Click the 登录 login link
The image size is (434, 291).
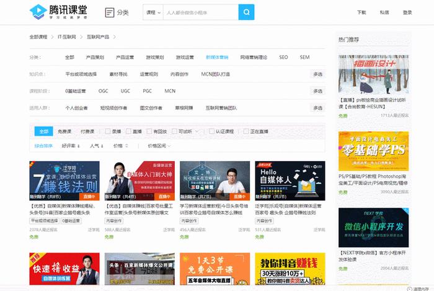(407, 12)
